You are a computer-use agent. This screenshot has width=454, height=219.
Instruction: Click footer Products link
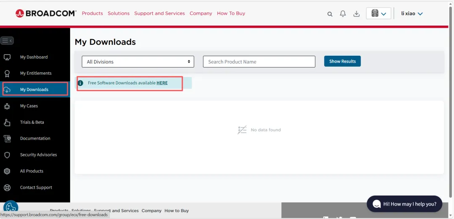pyautogui.click(x=59, y=211)
